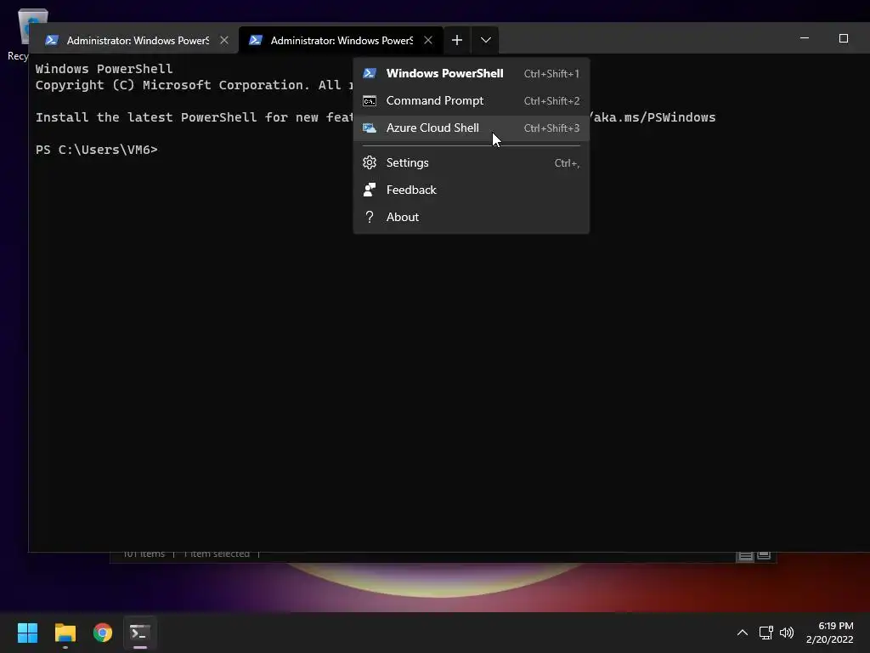The height and width of the screenshot is (653, 870).
Task: Minimize the Terminal window
Action: [x=805, y=38]
